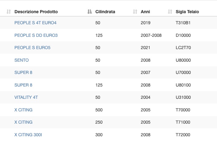This screenshot has height=143, width=217.
Task: Select the Cilindrata column header label
Action: (105, 12)
